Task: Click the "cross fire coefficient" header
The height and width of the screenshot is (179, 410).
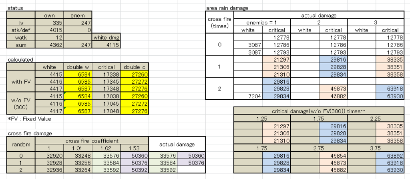Action: pyautogui.click(x=92, y=141)
